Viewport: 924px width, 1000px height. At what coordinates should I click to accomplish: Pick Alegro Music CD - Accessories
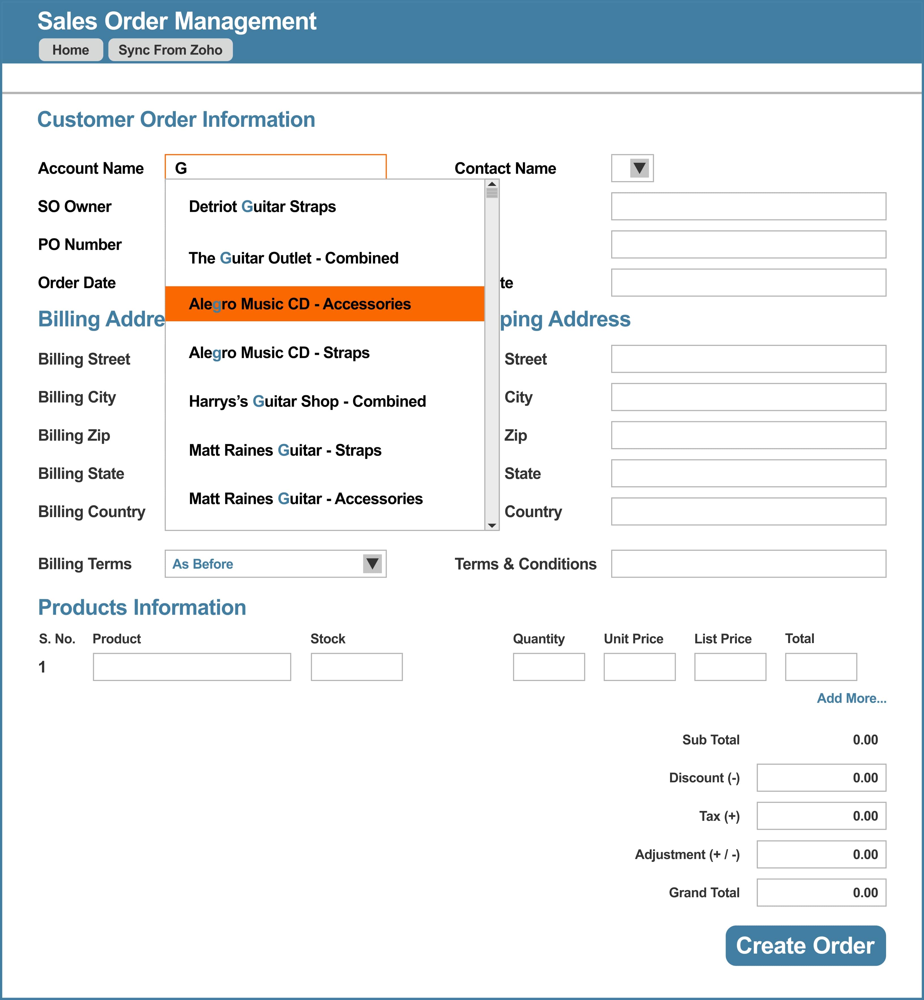pyautogui.click(x=300, y=304)
